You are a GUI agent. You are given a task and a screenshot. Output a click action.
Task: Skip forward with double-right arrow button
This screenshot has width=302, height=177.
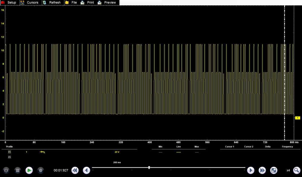coord(262,170)
